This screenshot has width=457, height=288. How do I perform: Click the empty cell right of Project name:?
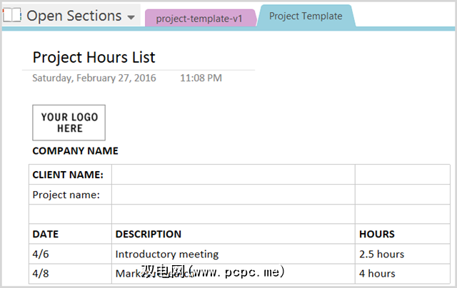pyautogui.click(x=233, y=195)
